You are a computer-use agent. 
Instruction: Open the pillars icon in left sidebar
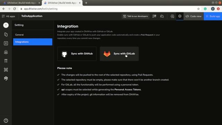pyautogui.click(x=6, y=61)
